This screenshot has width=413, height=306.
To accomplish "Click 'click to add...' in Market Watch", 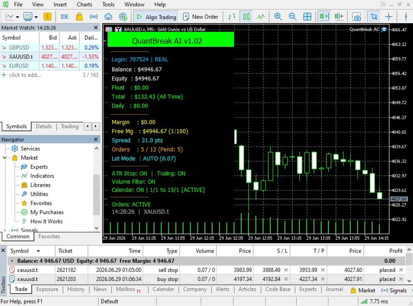I will (25, 75).
